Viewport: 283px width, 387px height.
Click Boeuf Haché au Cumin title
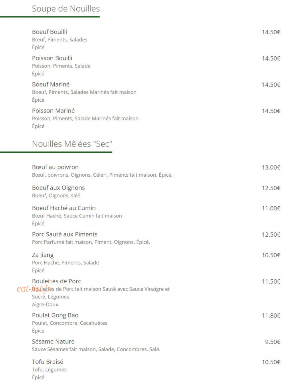point(64,208)
